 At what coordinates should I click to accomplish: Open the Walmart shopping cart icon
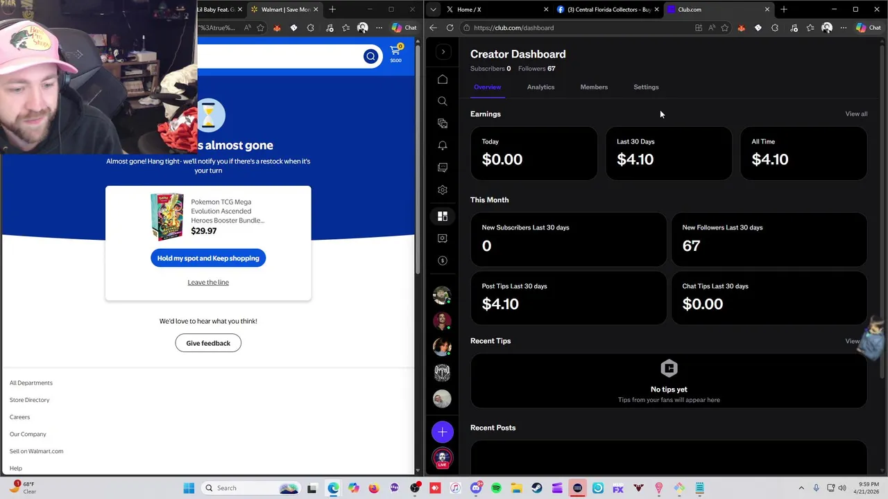(x=395, y=53)
